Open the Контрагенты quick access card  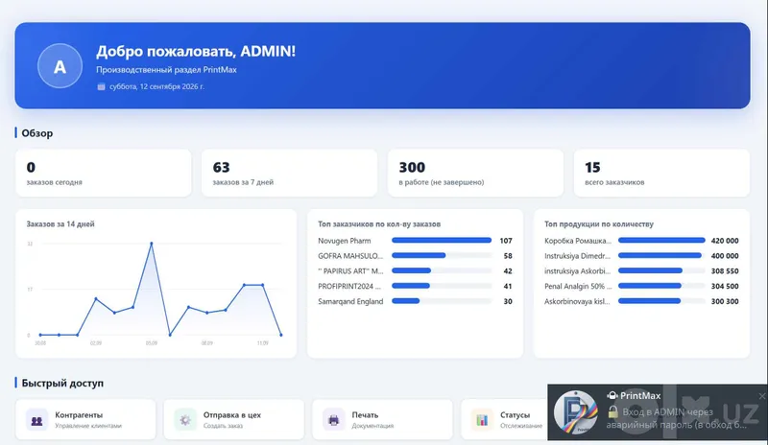[85, 419]
